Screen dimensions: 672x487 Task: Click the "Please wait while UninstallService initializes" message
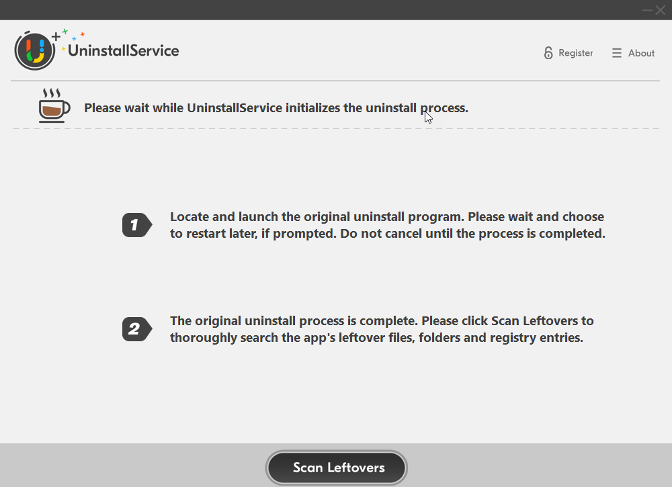click(276, 108)
